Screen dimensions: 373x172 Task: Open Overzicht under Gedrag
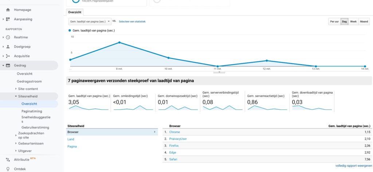click(24, 74)
